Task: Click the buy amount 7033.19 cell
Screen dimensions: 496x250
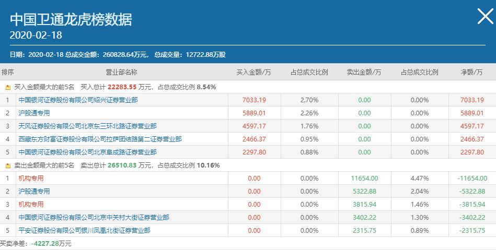Action: coord(254,100)
